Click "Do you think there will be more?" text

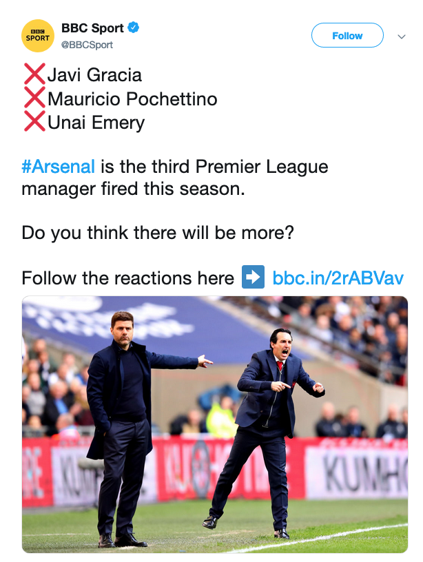pyautogui.click(x=158, y=233)
